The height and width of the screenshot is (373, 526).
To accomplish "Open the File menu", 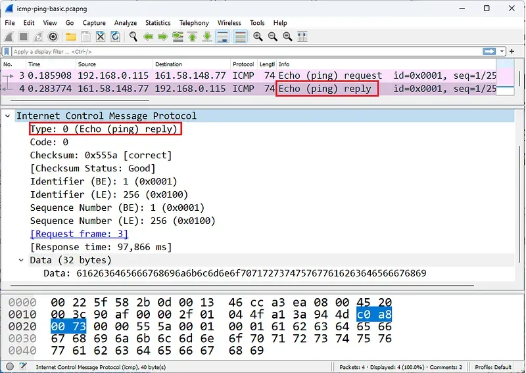I will [10, 23].
